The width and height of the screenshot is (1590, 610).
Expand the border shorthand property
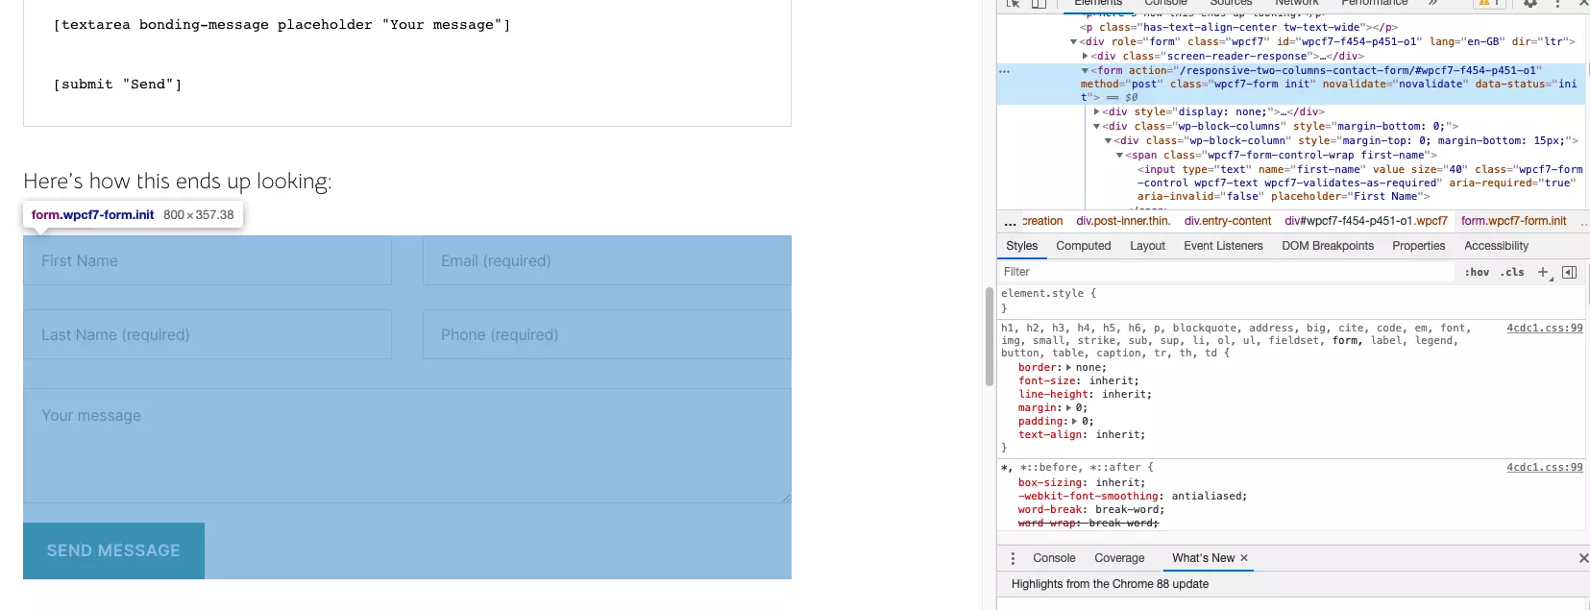(x=1069, y=367)
